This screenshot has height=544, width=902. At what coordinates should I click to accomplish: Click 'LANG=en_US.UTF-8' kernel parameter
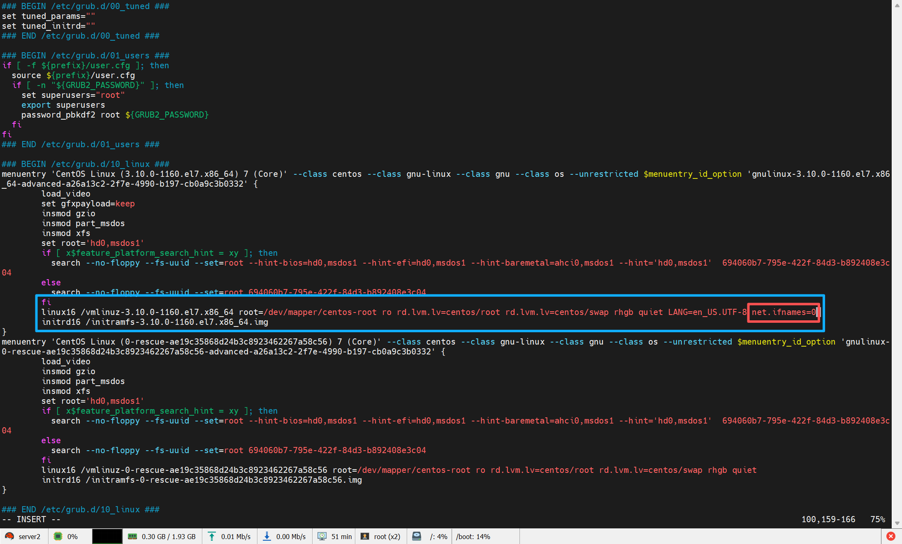pyautogui.click(x=707, y=312)
